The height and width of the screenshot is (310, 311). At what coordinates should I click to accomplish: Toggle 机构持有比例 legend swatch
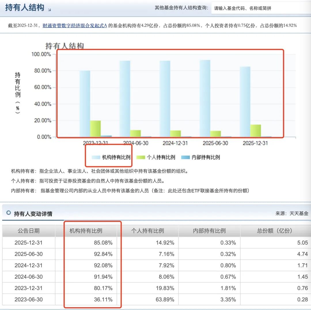(x=96, y=157)
